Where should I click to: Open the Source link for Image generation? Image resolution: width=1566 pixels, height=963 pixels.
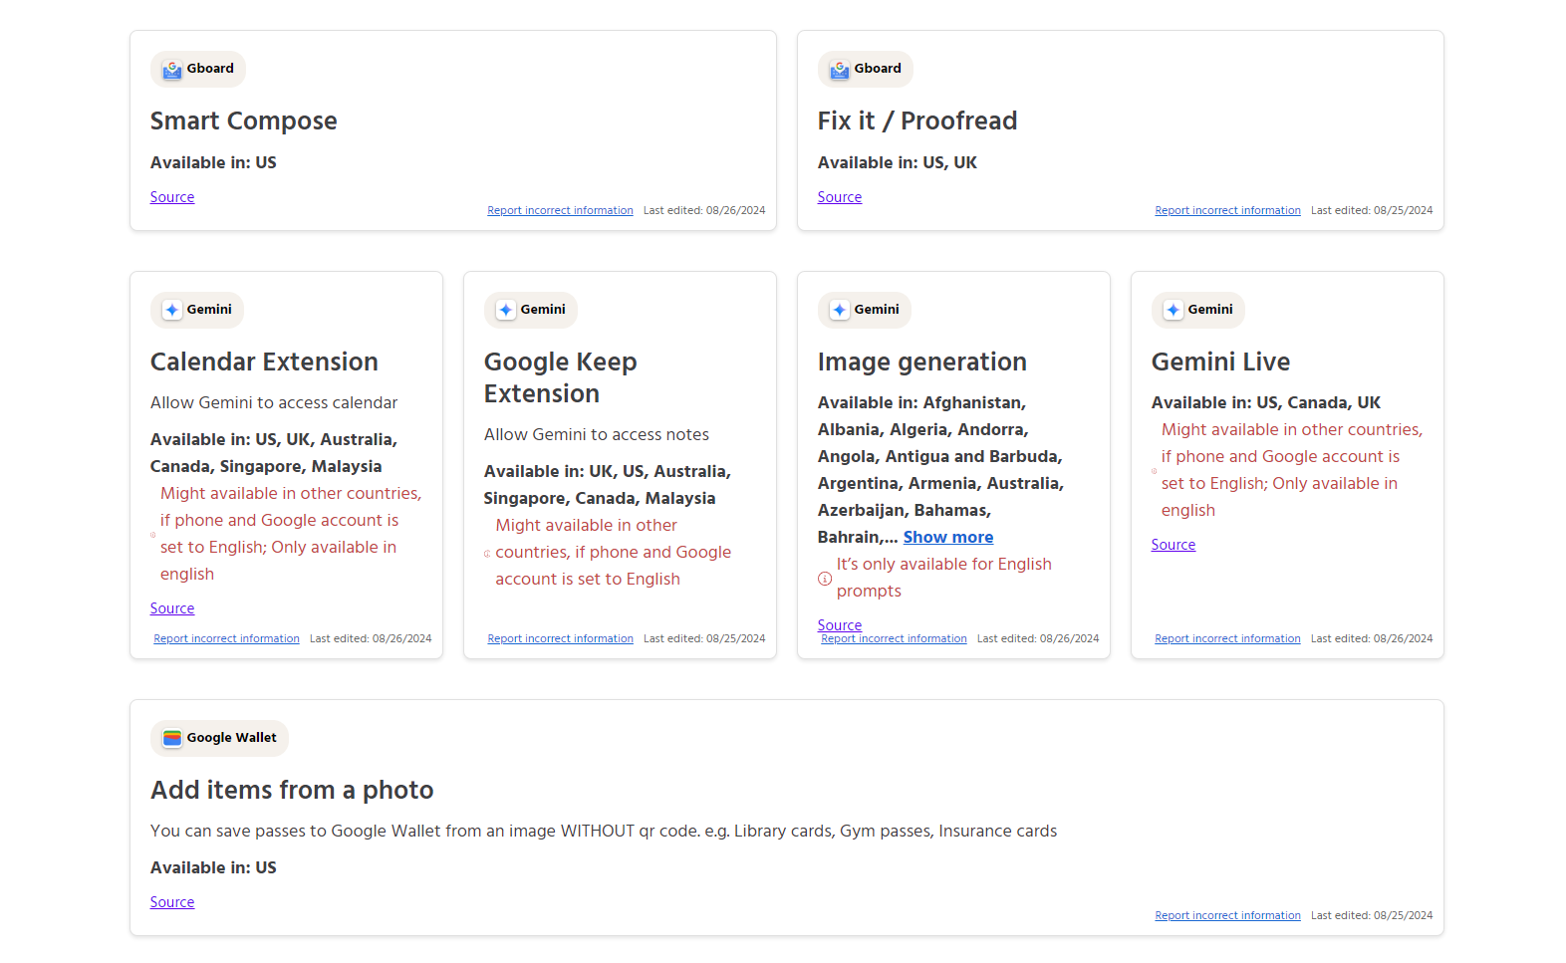coord(840,624)
